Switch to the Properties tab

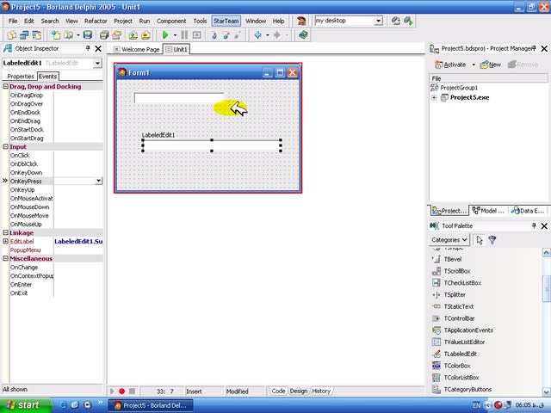pos(21,77)
